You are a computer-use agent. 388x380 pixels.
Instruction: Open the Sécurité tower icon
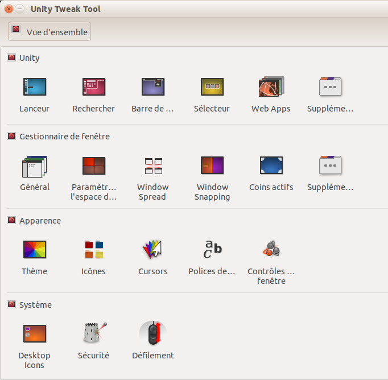(x=95, y=333)
